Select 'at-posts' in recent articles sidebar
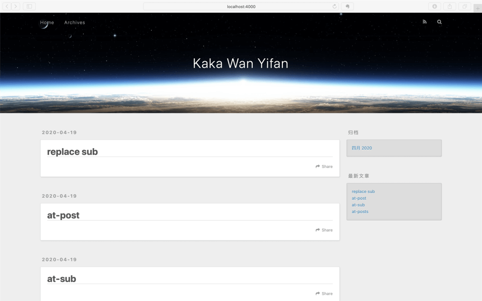 click(360, 212)
